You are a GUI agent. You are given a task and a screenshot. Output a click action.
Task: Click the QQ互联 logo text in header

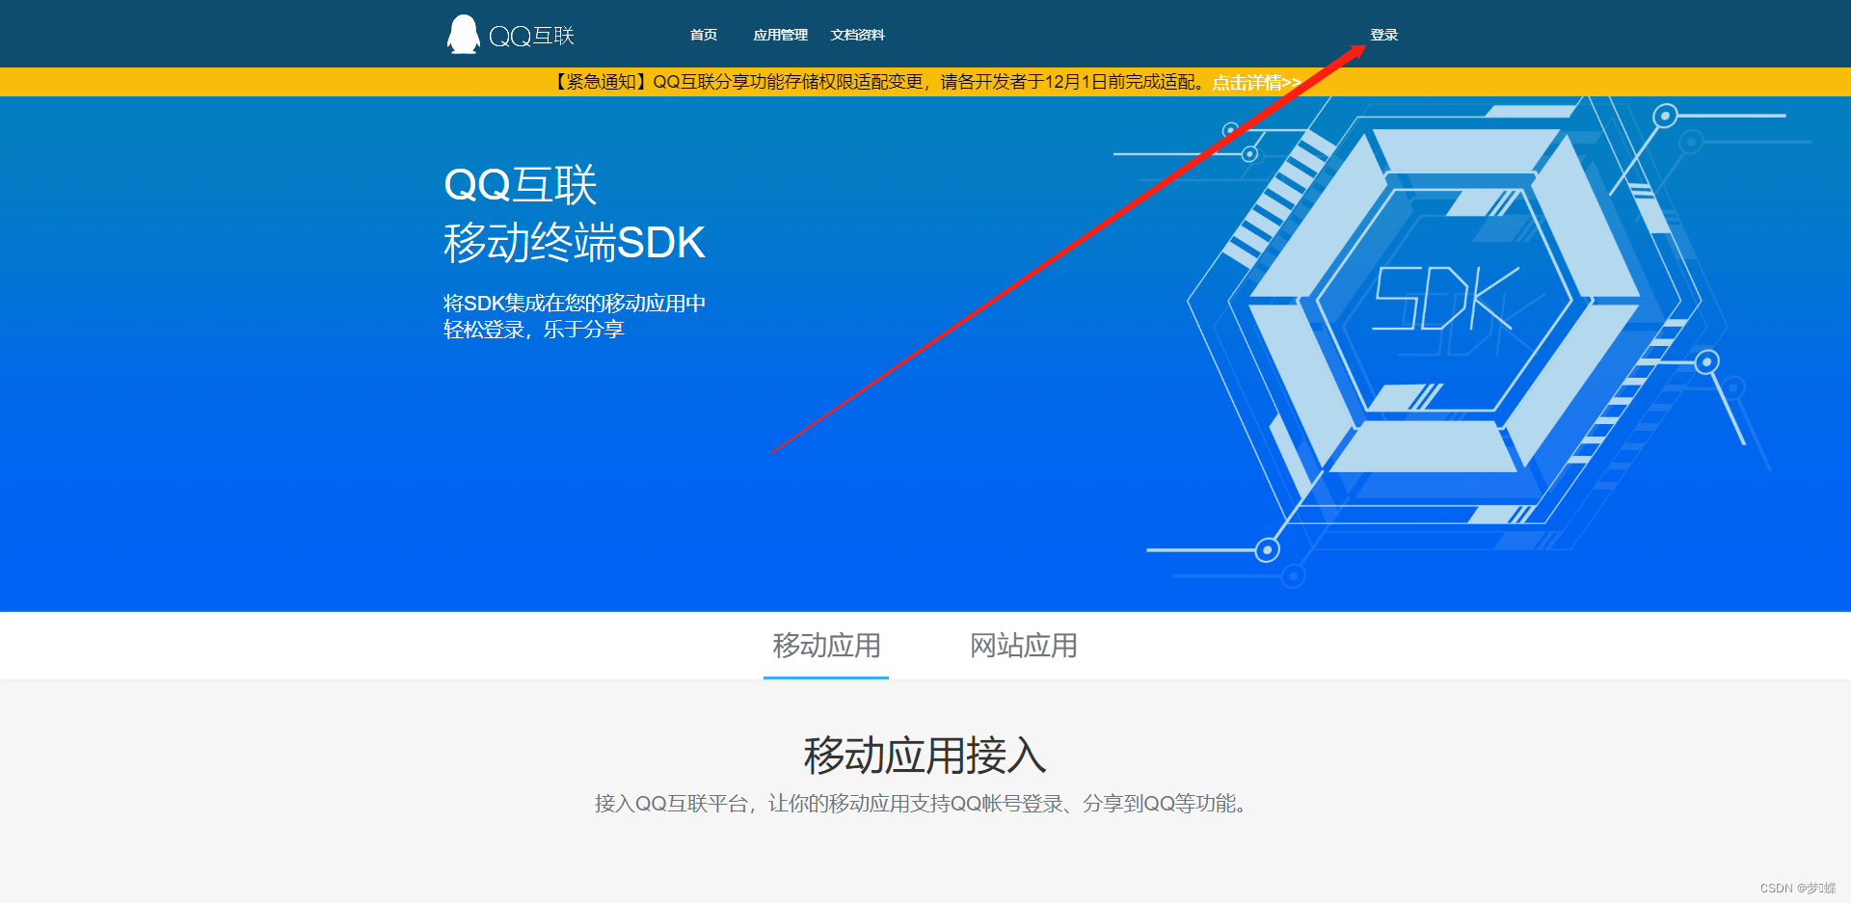531,36
